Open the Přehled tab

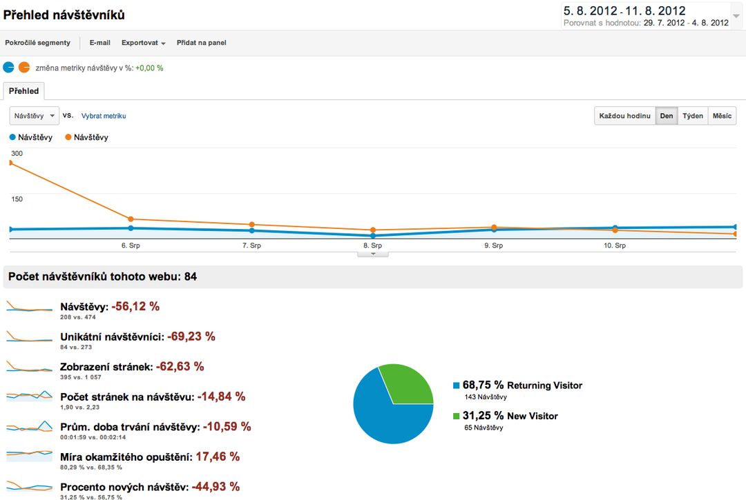[x=24, y=91]
